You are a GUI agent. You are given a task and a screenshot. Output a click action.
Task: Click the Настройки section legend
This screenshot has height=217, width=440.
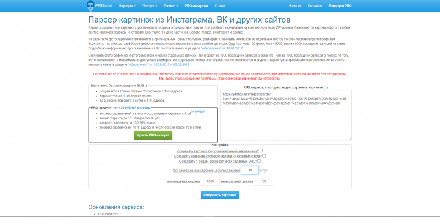220,145
